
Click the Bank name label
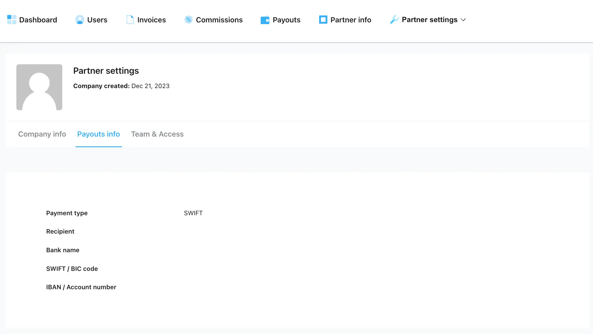click(x=63, y=250)
